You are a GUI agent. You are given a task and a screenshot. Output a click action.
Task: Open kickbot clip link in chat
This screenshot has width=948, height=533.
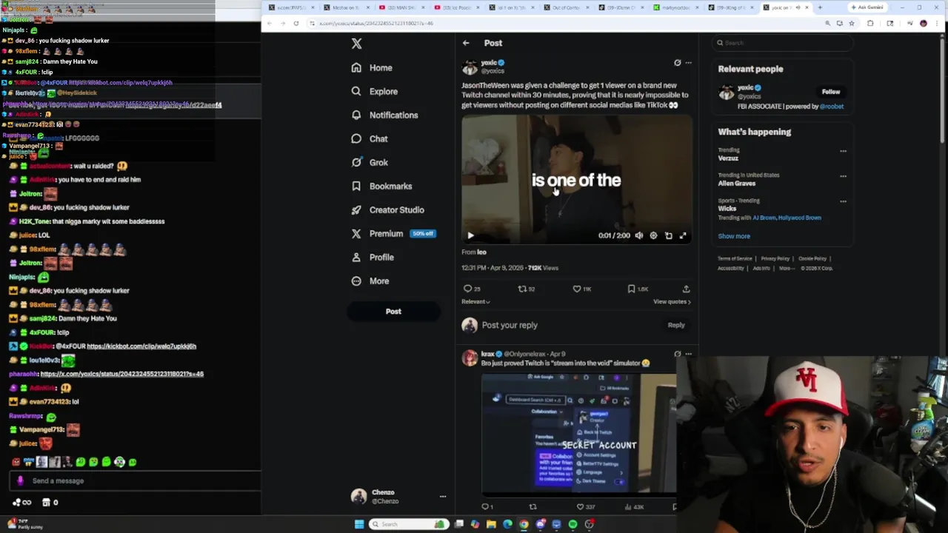click(141, 346)
